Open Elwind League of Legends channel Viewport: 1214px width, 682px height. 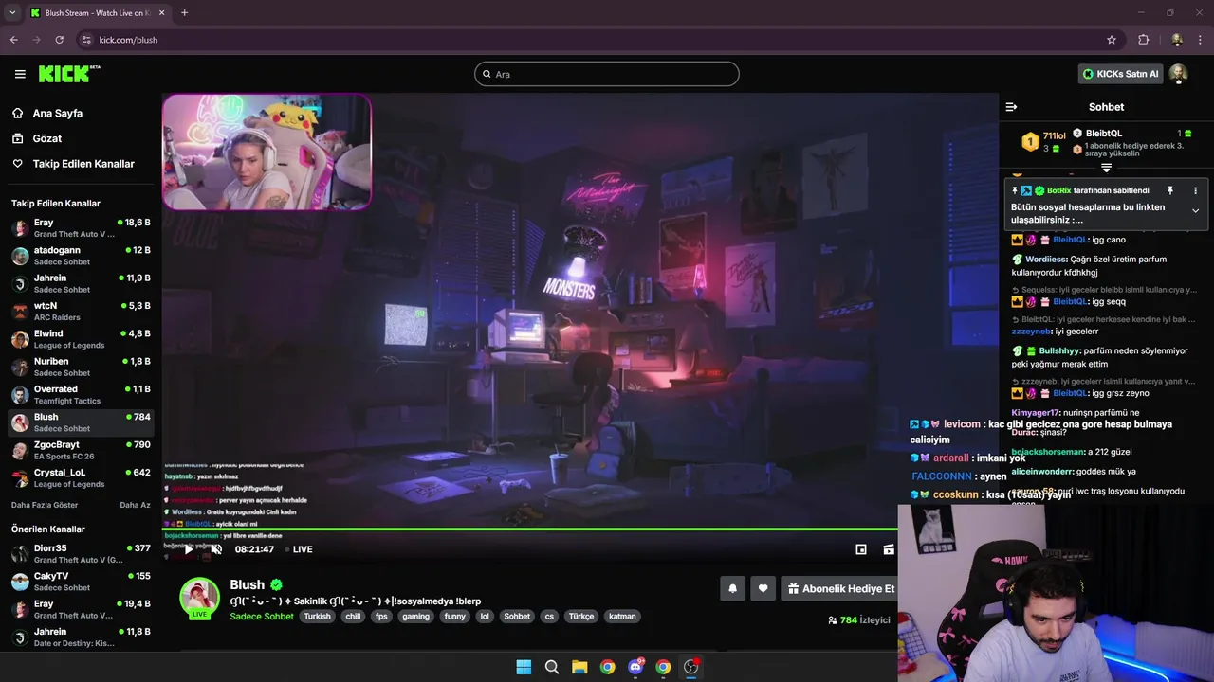click(81, 339)
